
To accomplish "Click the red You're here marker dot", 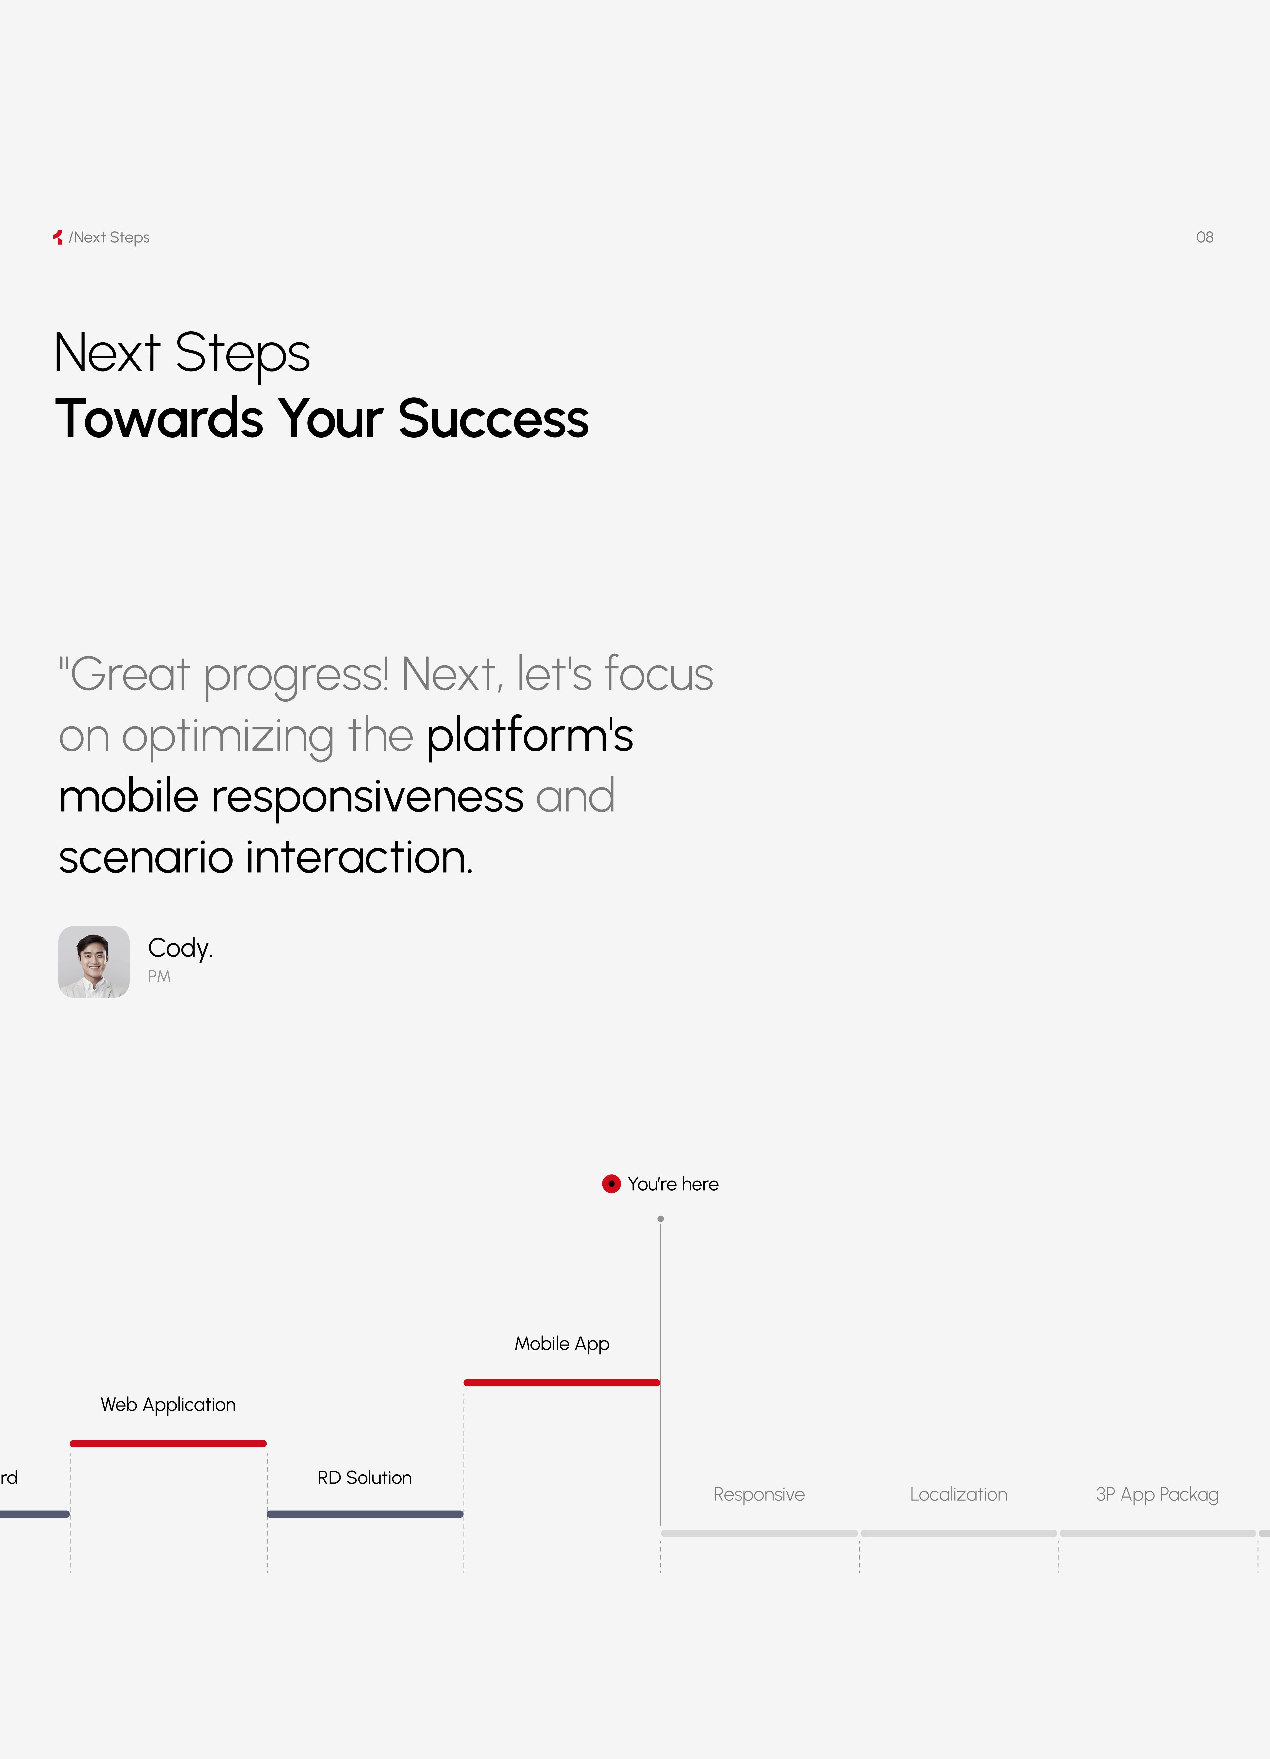I will [611, 1184].
